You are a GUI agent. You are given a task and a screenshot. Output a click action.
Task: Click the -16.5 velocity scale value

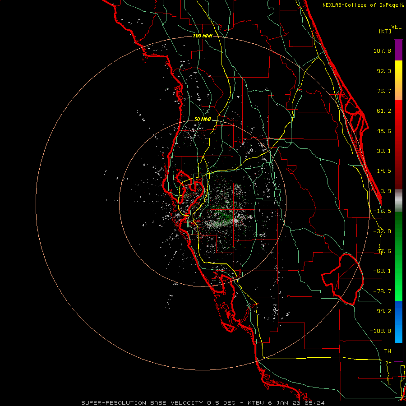tap(382, 211)
